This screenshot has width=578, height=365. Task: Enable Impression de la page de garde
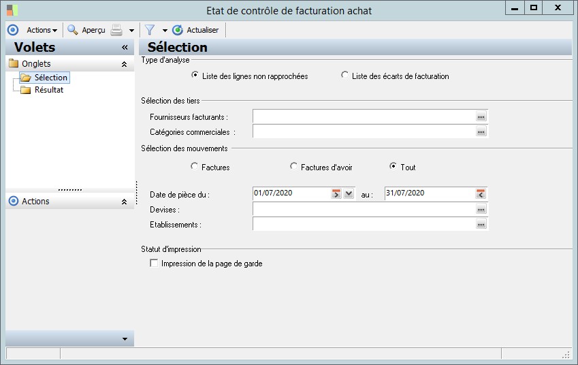(154, 264)
